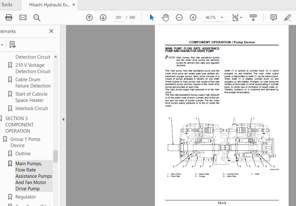Enable scrolling page display mode

click(253, 18)
